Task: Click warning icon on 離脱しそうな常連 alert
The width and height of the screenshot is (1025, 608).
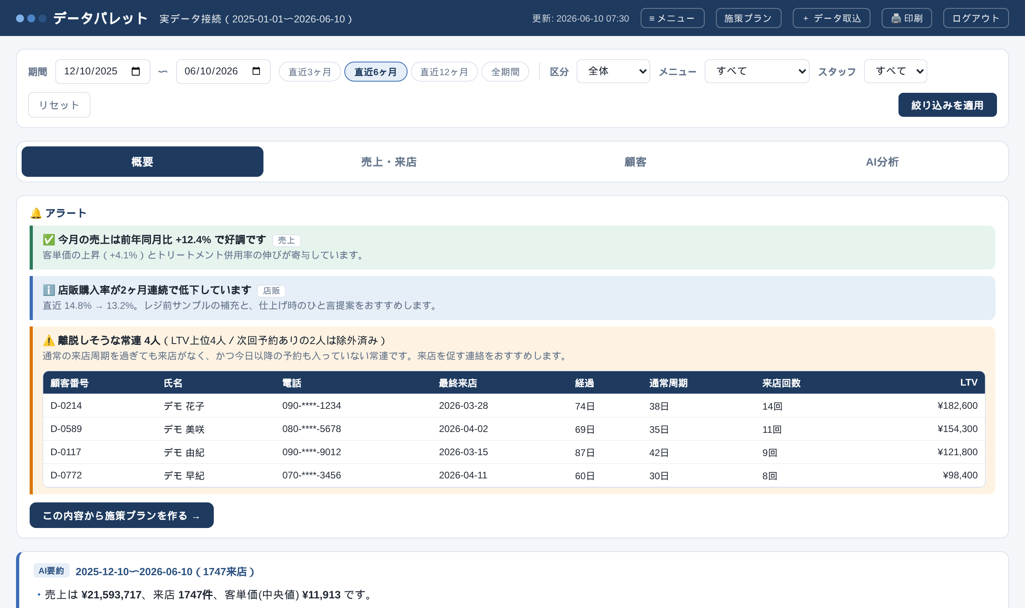Action: pyautogui.click(x=49, y=340)
